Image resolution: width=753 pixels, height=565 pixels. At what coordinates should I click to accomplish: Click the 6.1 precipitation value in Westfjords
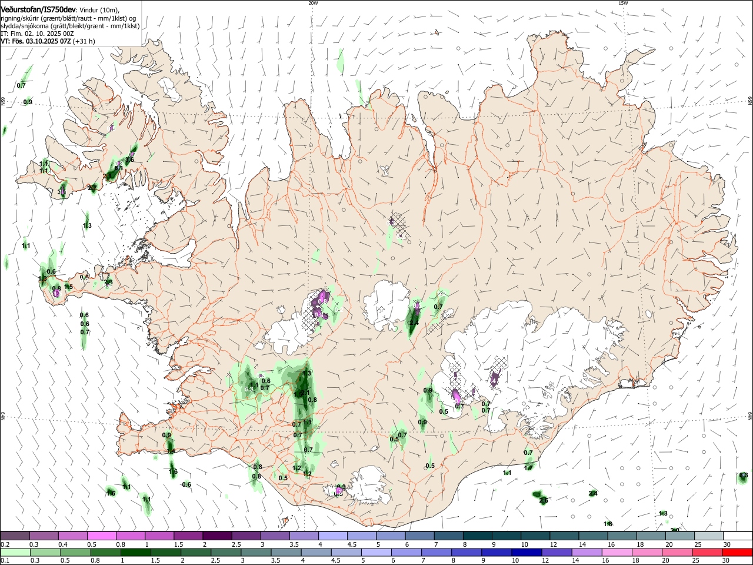(x=118, y=168)
